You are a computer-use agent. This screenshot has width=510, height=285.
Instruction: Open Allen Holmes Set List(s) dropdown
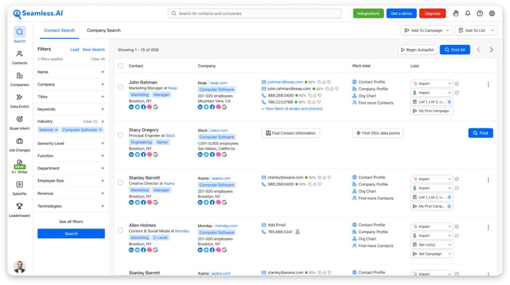pyautogui.click(x=432, y=245)
